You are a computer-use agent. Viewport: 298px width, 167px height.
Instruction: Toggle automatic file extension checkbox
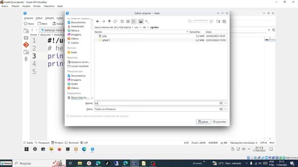68,116
